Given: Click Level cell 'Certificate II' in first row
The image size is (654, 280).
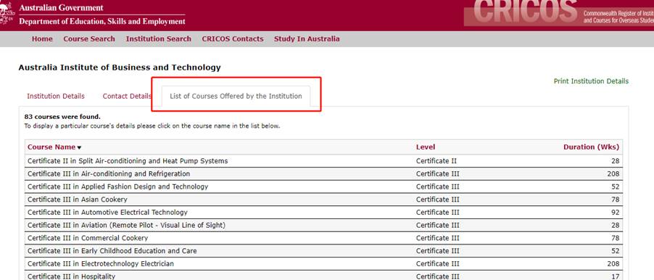Looking at the screenshot, I should (436, 160).
